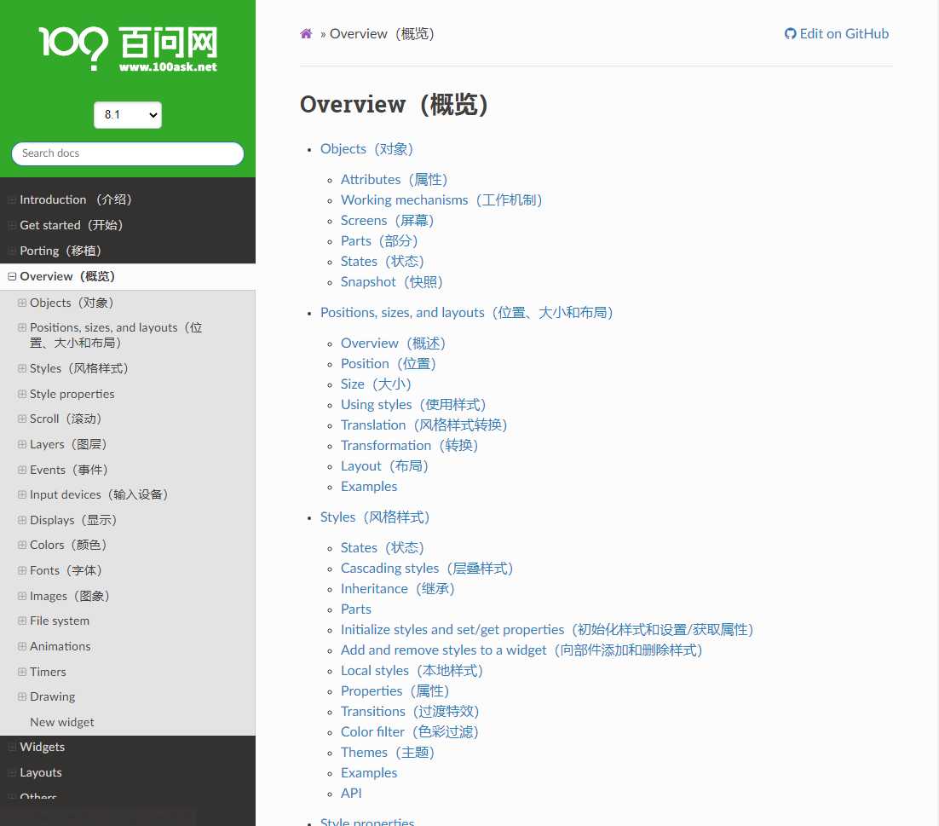
Task: Expand Scroll (滚动) sidebar item
Action: point(22,419)
